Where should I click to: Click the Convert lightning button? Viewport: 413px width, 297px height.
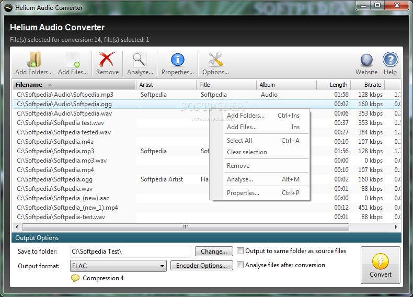click(x=381, y=265)
